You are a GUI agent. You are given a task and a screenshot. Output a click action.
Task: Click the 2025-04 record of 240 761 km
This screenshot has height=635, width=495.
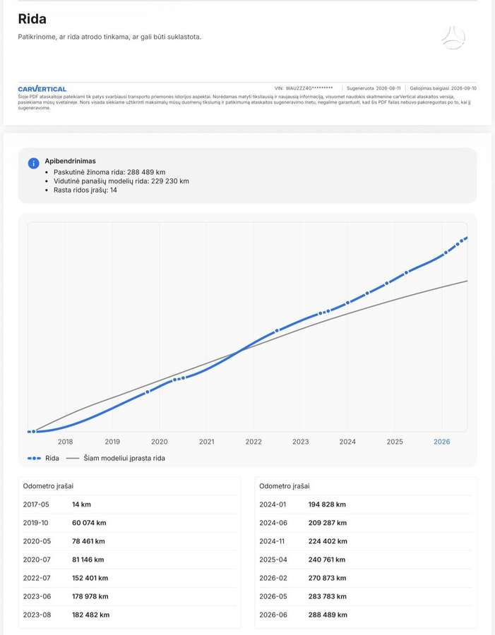tap(365, 560)
